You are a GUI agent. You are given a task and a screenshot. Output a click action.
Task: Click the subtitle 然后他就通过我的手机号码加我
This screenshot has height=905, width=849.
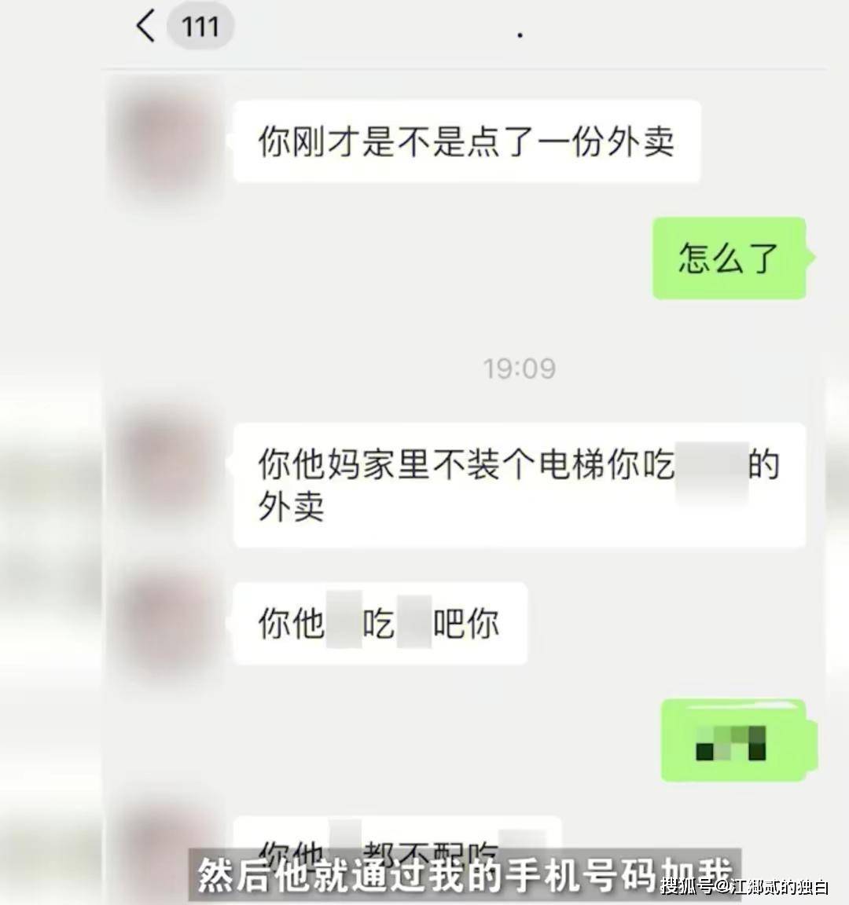tap(465, 874)
